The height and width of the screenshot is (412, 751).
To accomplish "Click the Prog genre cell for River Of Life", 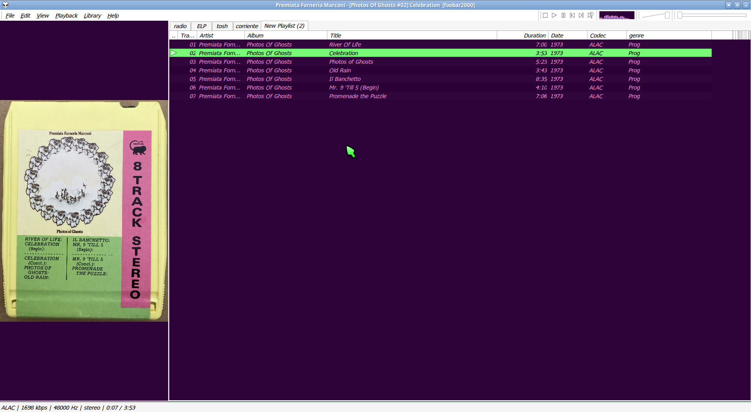I will point(634,45).
